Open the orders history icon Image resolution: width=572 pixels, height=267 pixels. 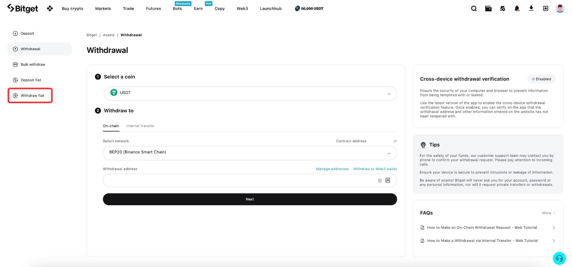coord(503,8)
